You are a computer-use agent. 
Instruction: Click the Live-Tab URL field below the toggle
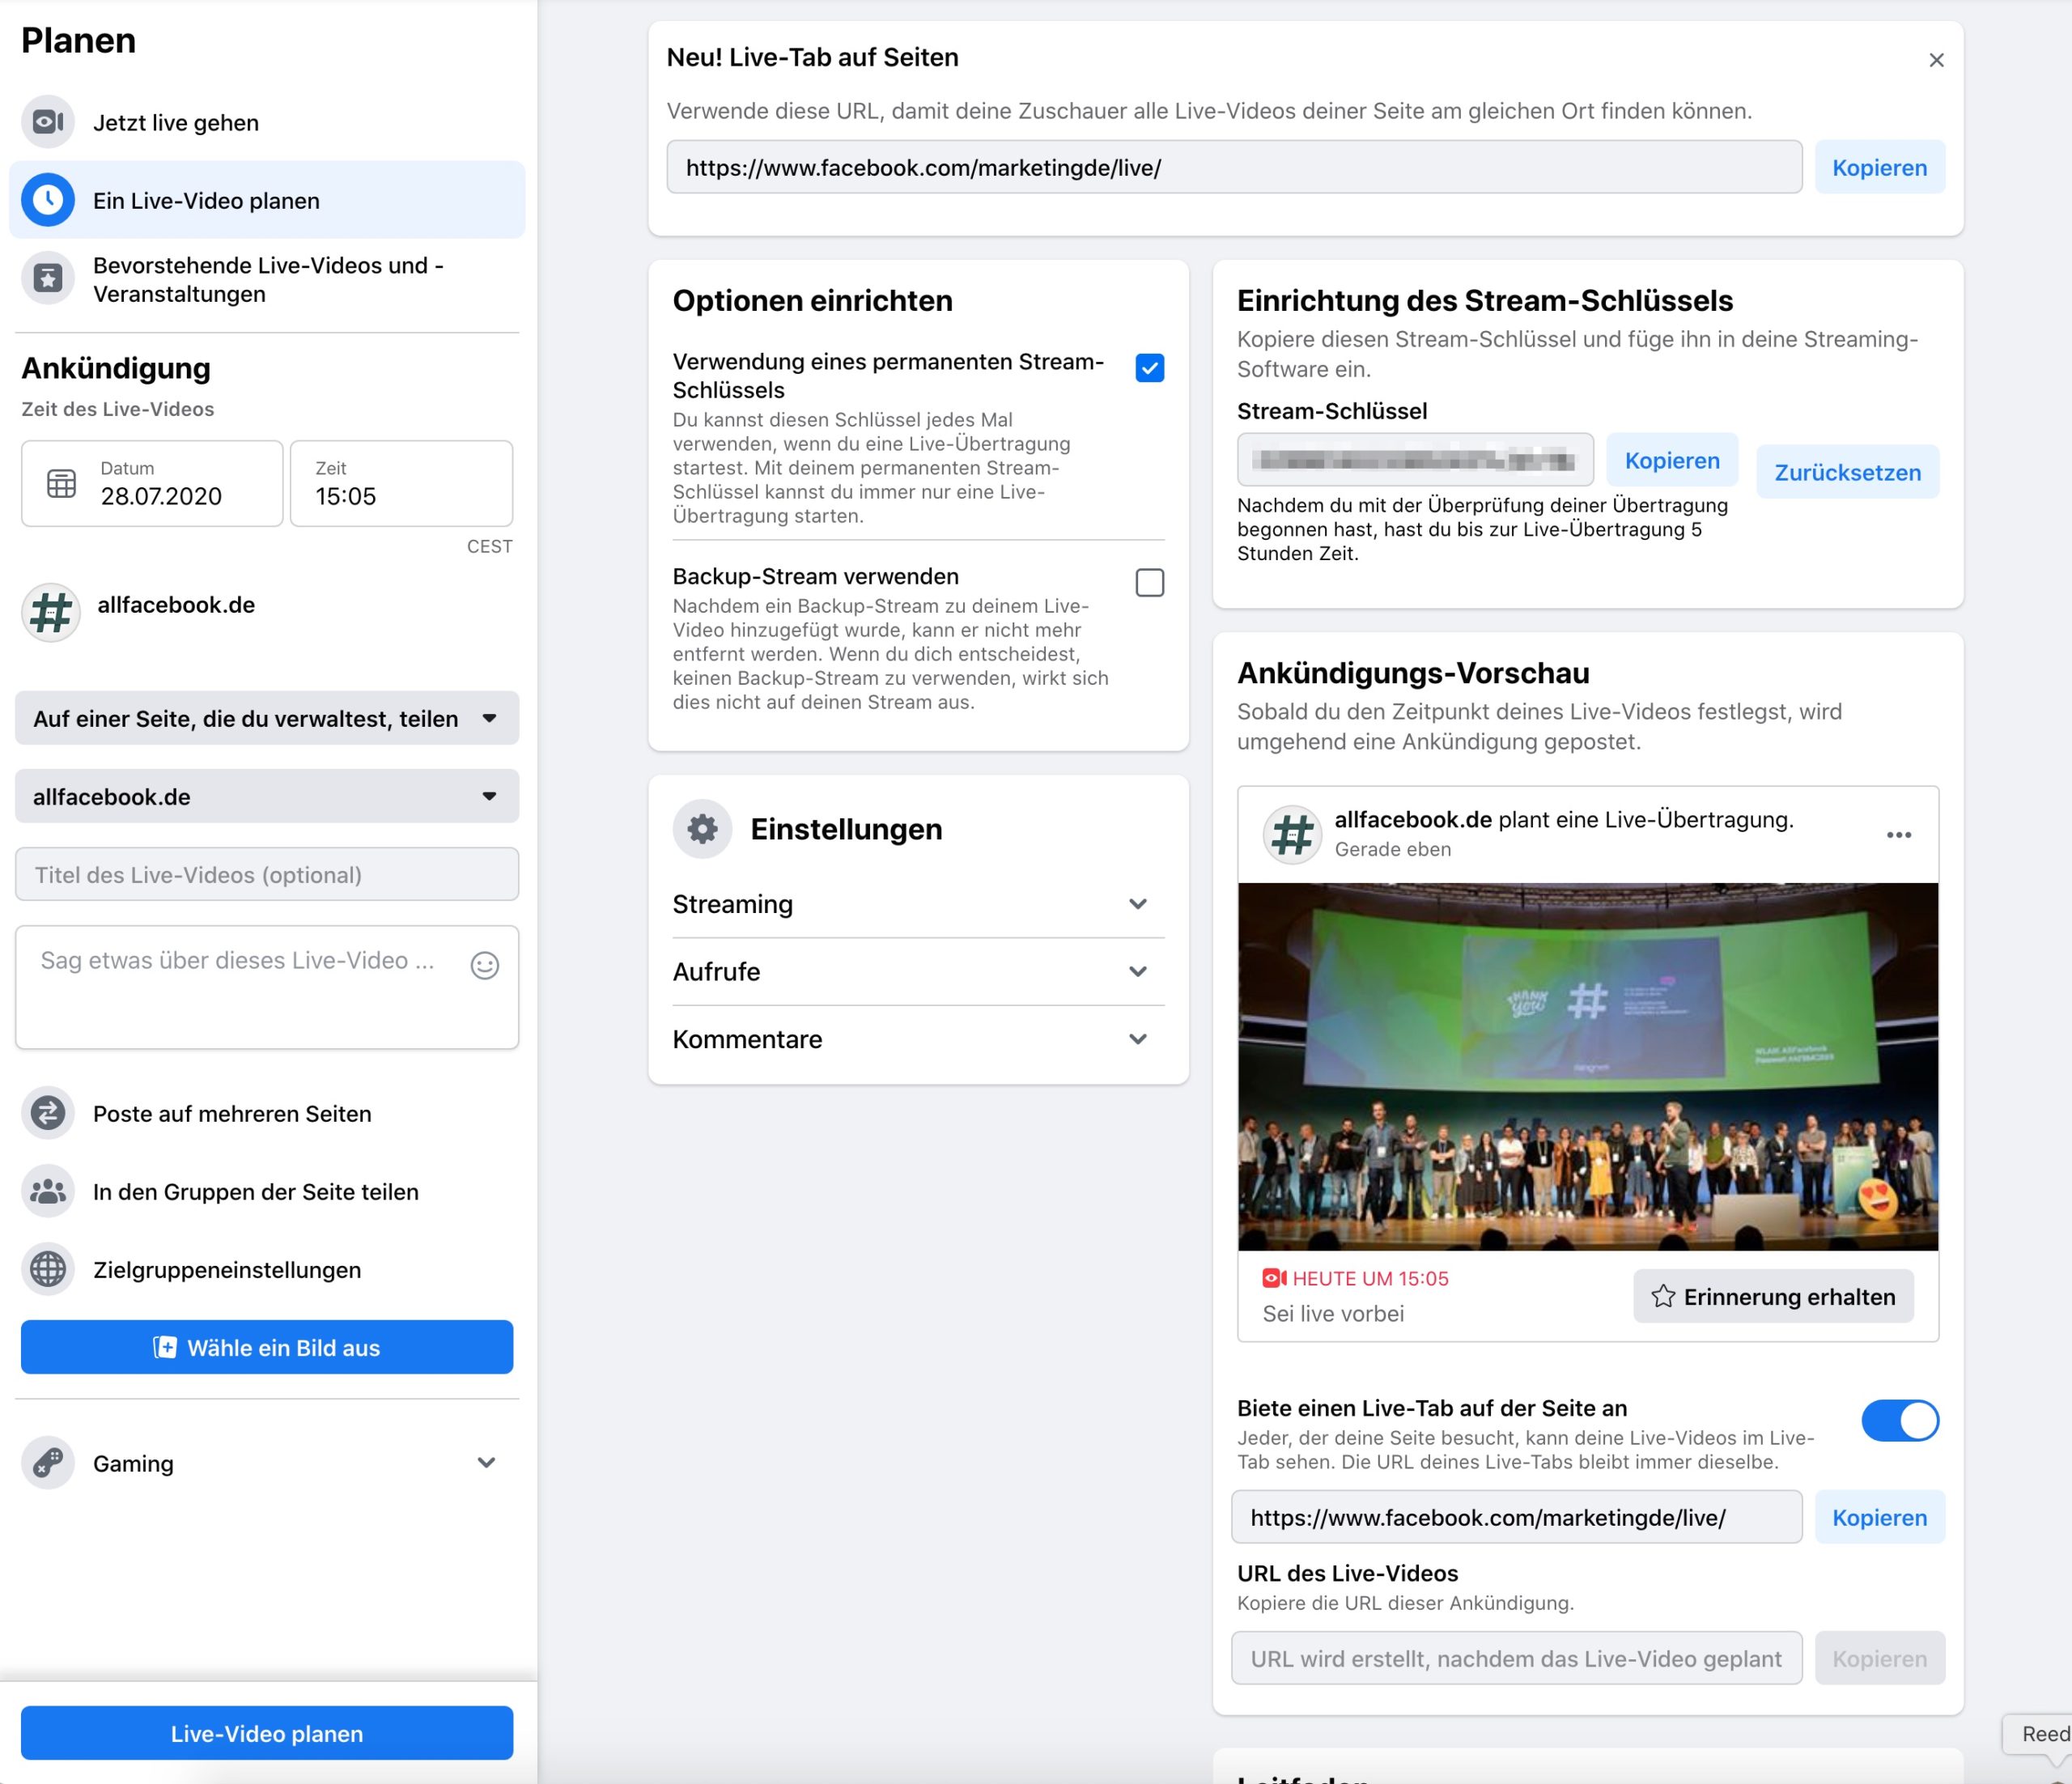click(x=1516, y=1517)
